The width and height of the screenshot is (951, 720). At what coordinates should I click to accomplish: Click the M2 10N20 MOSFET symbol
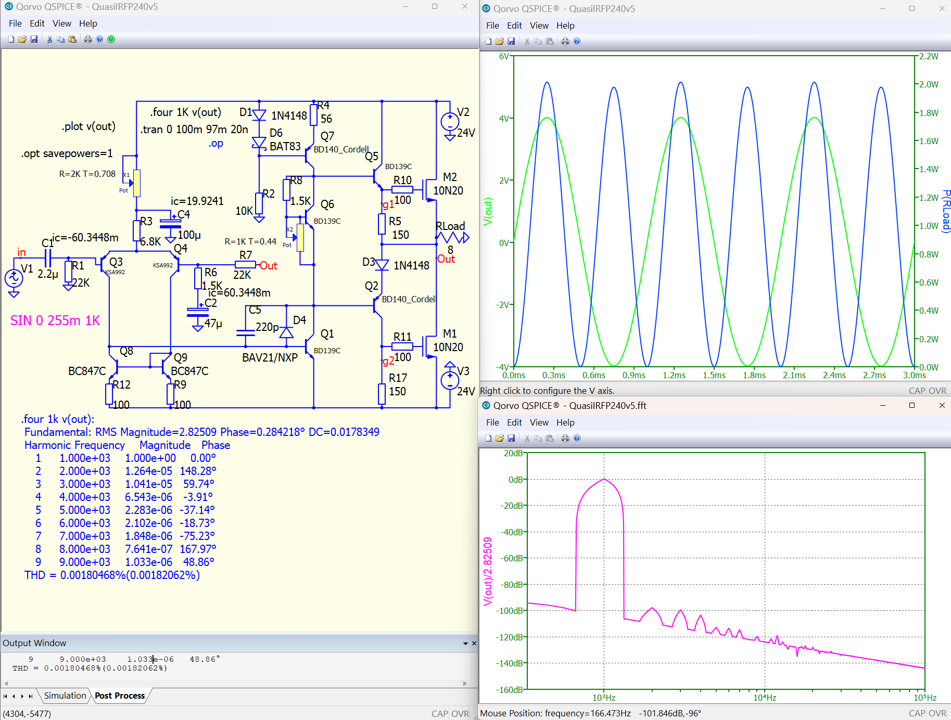(429, 190)
